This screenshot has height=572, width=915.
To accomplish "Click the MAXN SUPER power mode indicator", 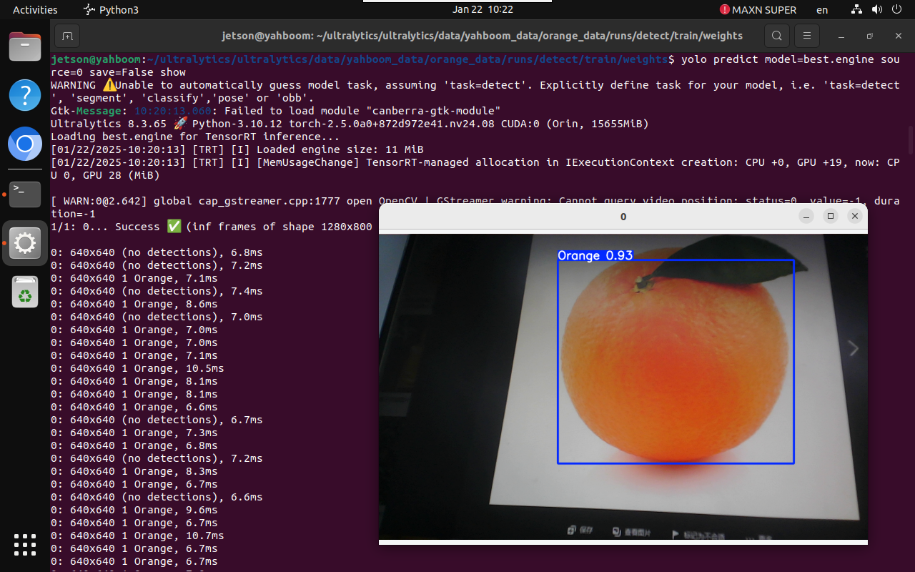I will tap(758, 10).
